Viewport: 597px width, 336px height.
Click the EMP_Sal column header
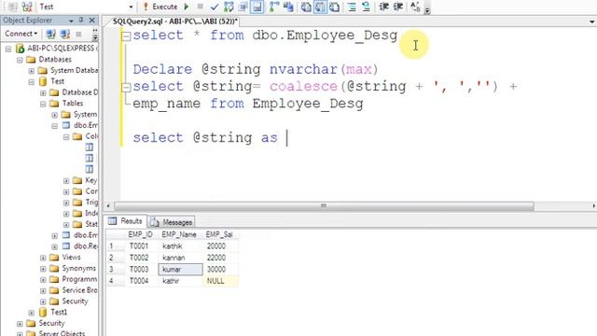point(219,234)
